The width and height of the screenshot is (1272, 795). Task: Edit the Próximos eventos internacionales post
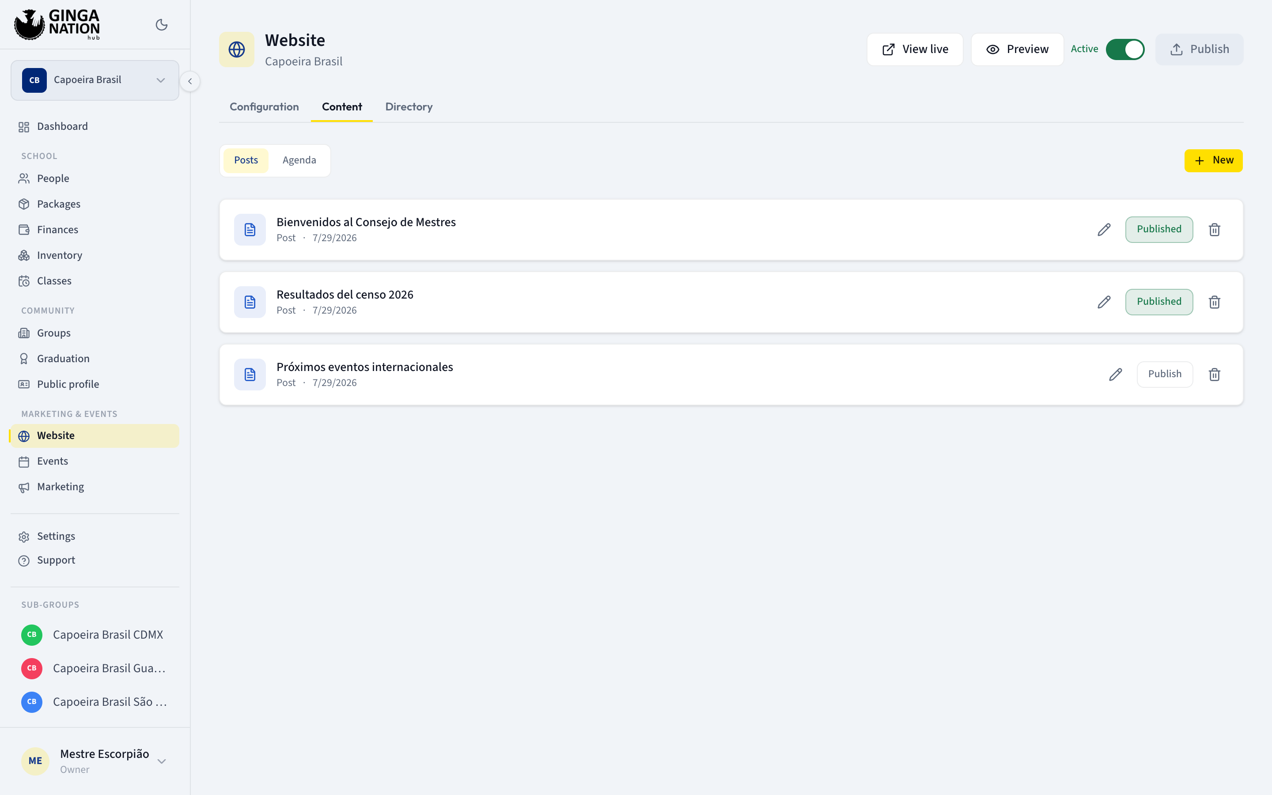pyautogui.click(x=1115, y=375)
